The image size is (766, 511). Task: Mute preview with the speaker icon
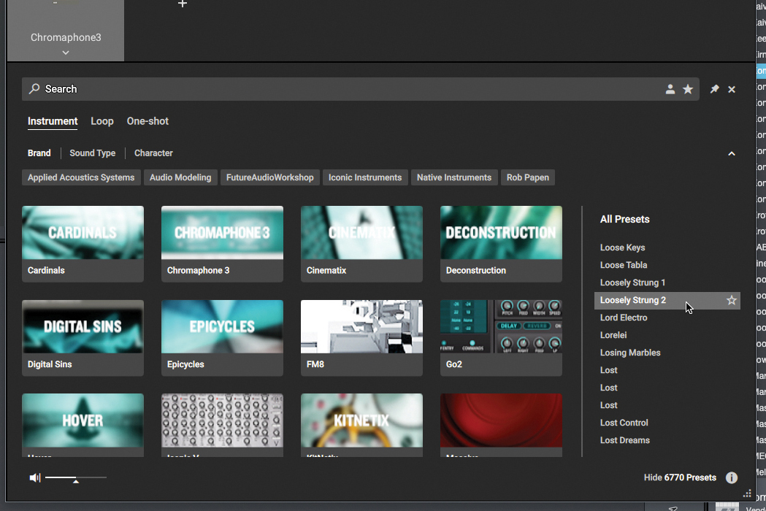[34, 477]
